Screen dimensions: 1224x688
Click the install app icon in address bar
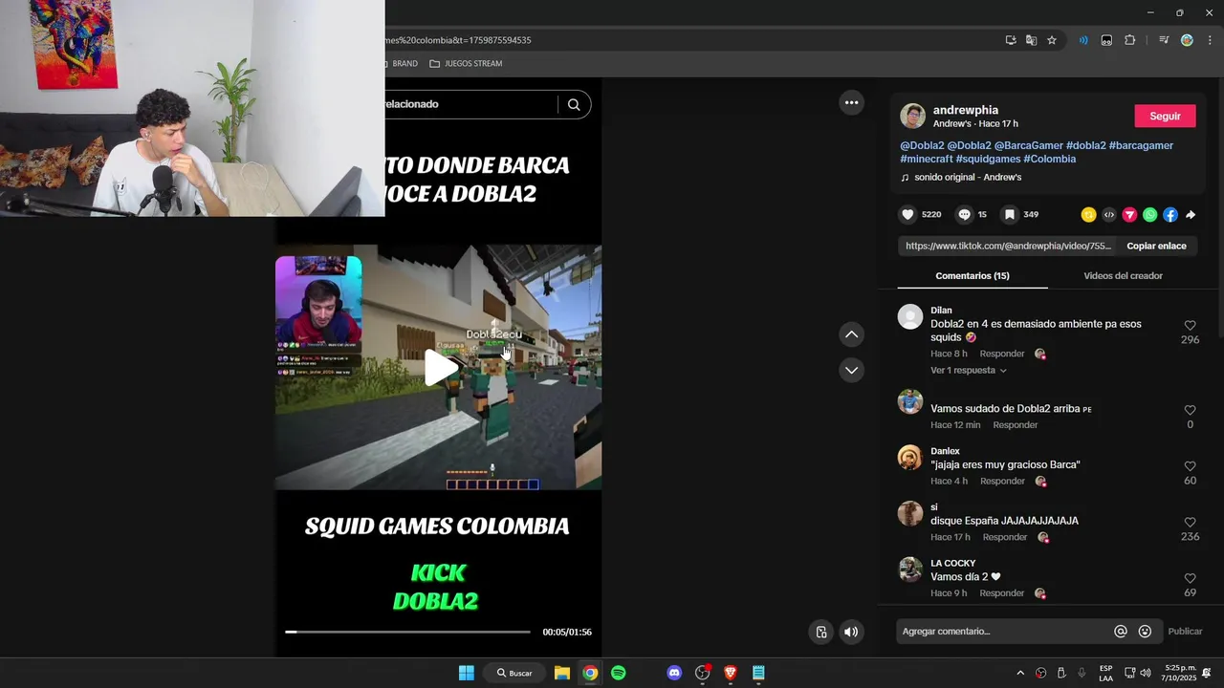tap(1011, 40)
